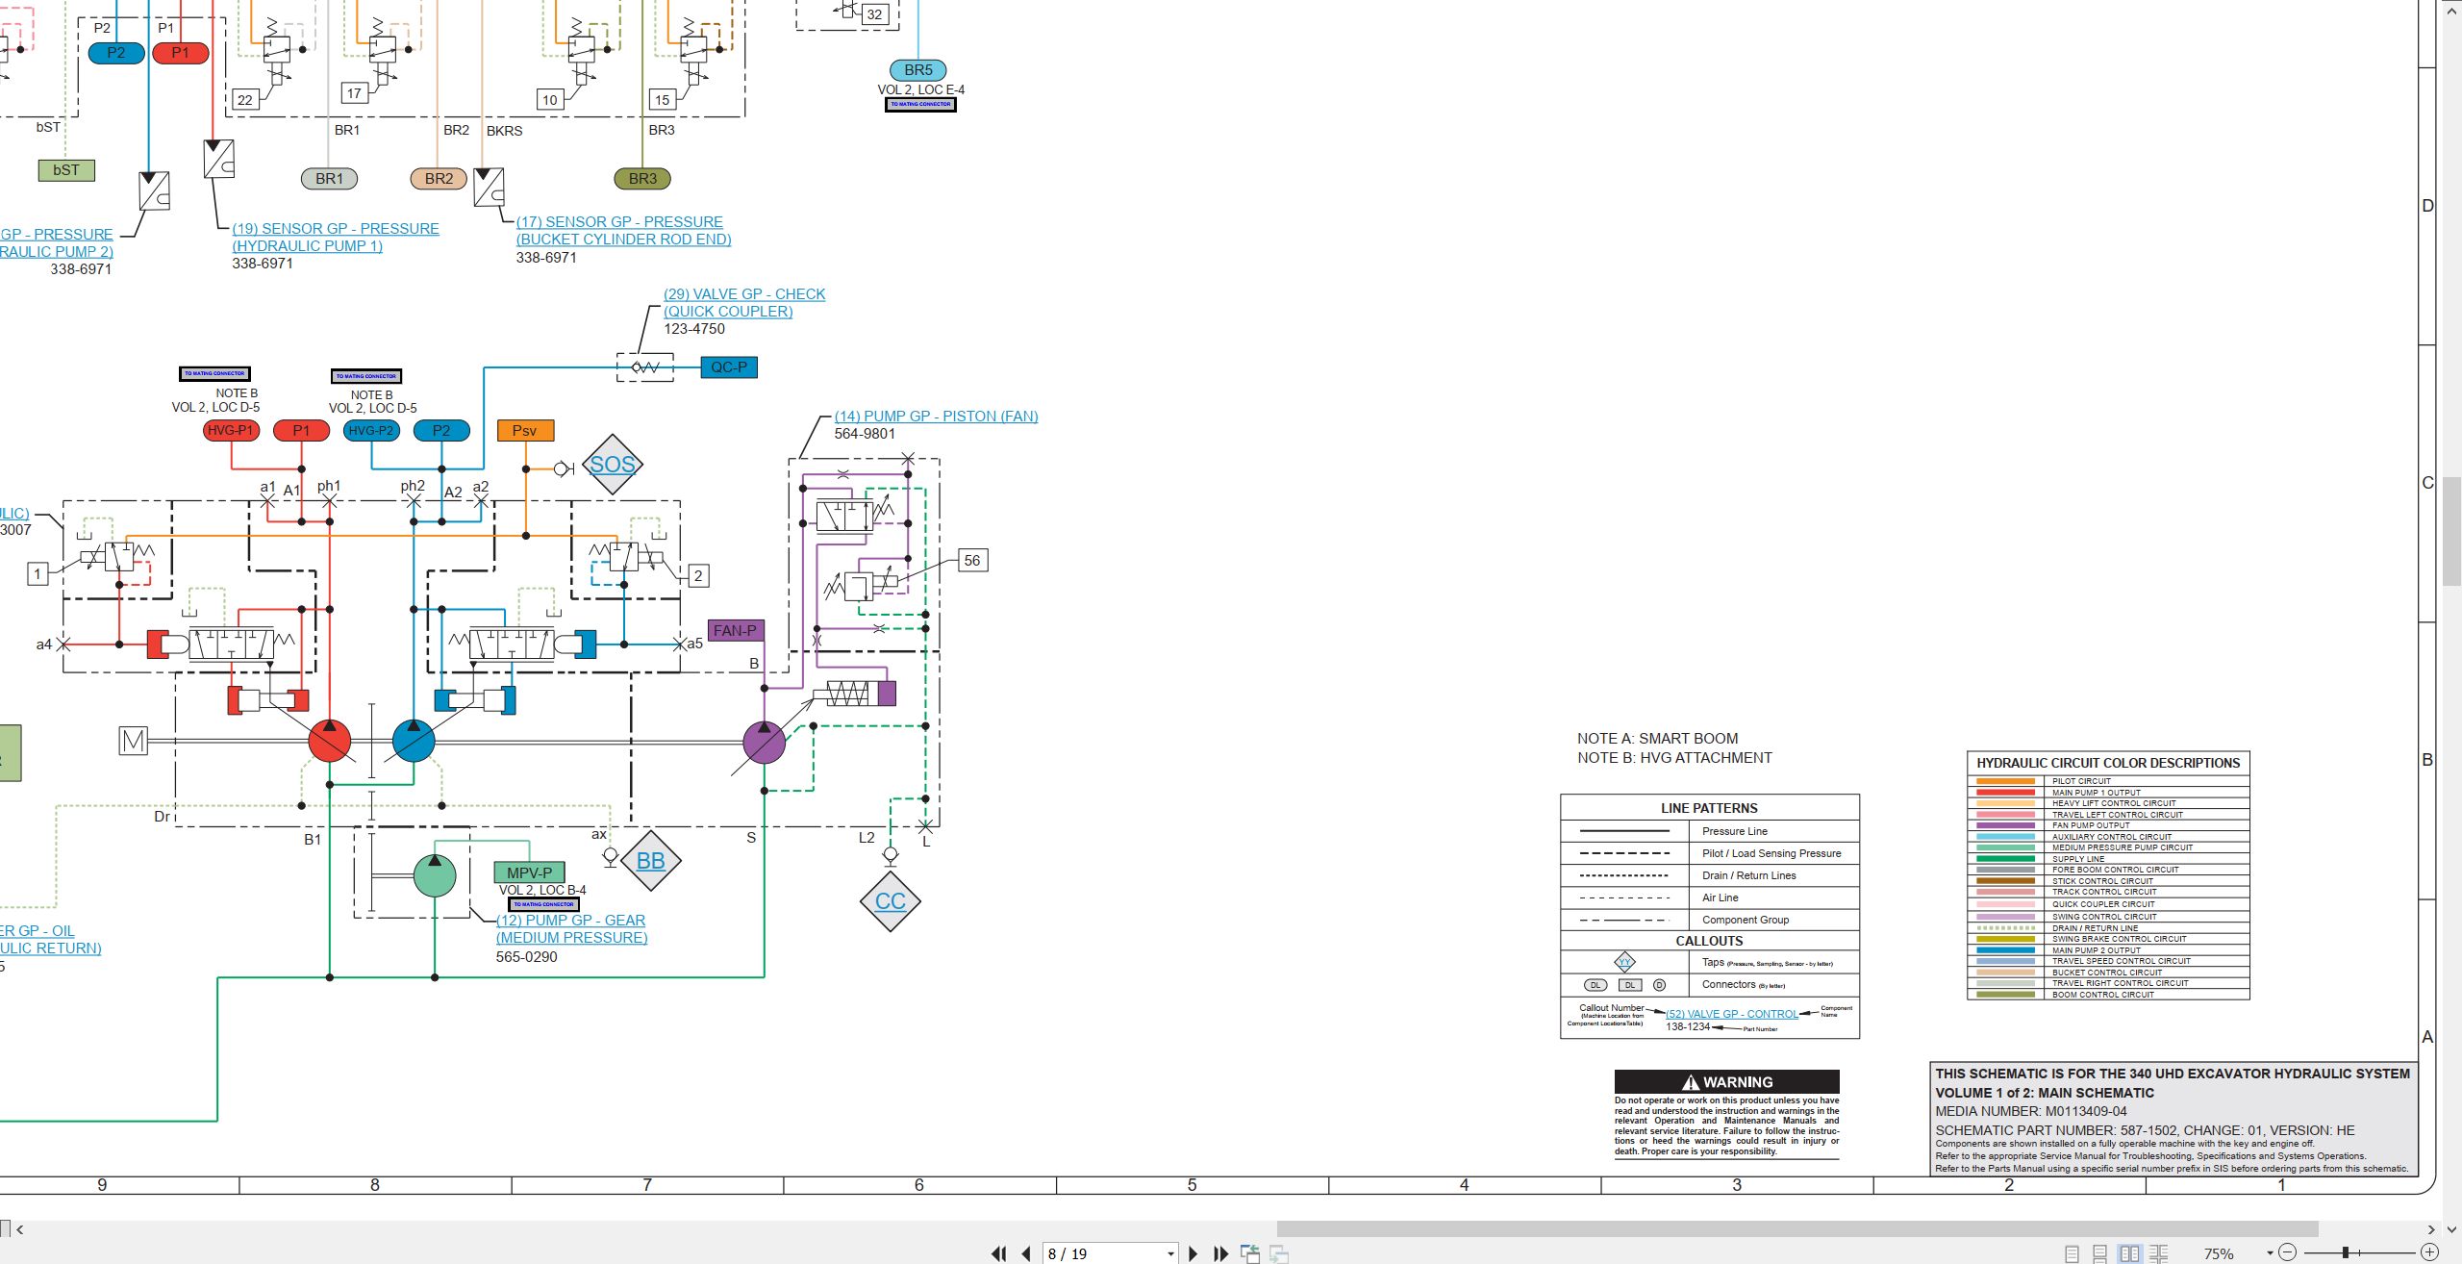Click the WARNING banner

(1727, 1081)
